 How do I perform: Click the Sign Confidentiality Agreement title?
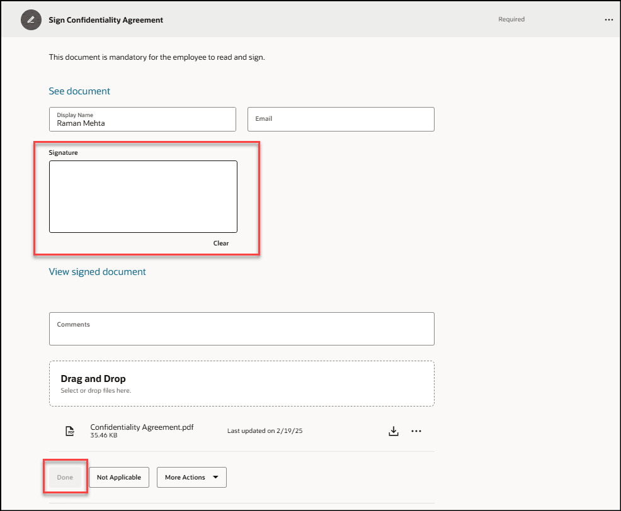pyautogui.click(x=106, y=20)
